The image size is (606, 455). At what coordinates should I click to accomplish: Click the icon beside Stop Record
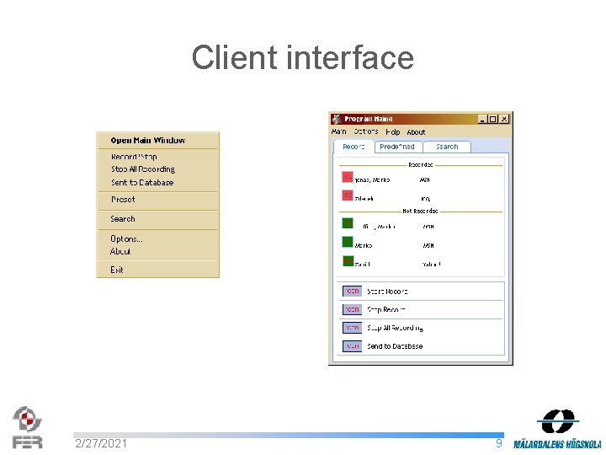(352, 309)
